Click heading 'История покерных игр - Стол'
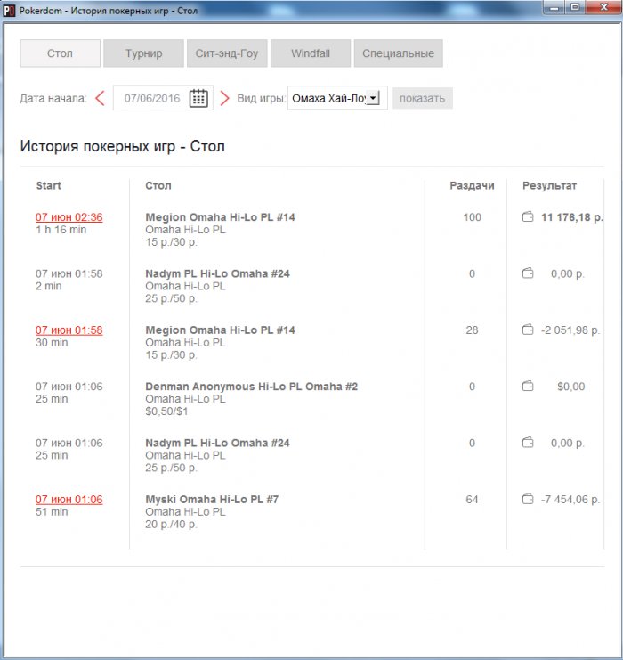Screen dimensions: 623x660 point(123,146)
